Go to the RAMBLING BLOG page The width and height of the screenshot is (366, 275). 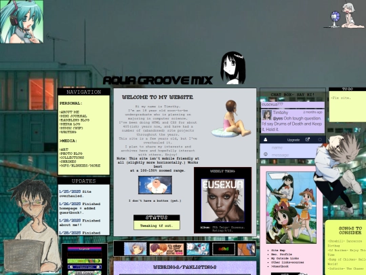point(75,120)
